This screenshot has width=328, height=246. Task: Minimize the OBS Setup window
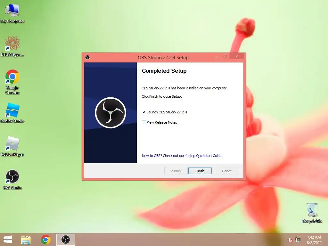(217, 56)
